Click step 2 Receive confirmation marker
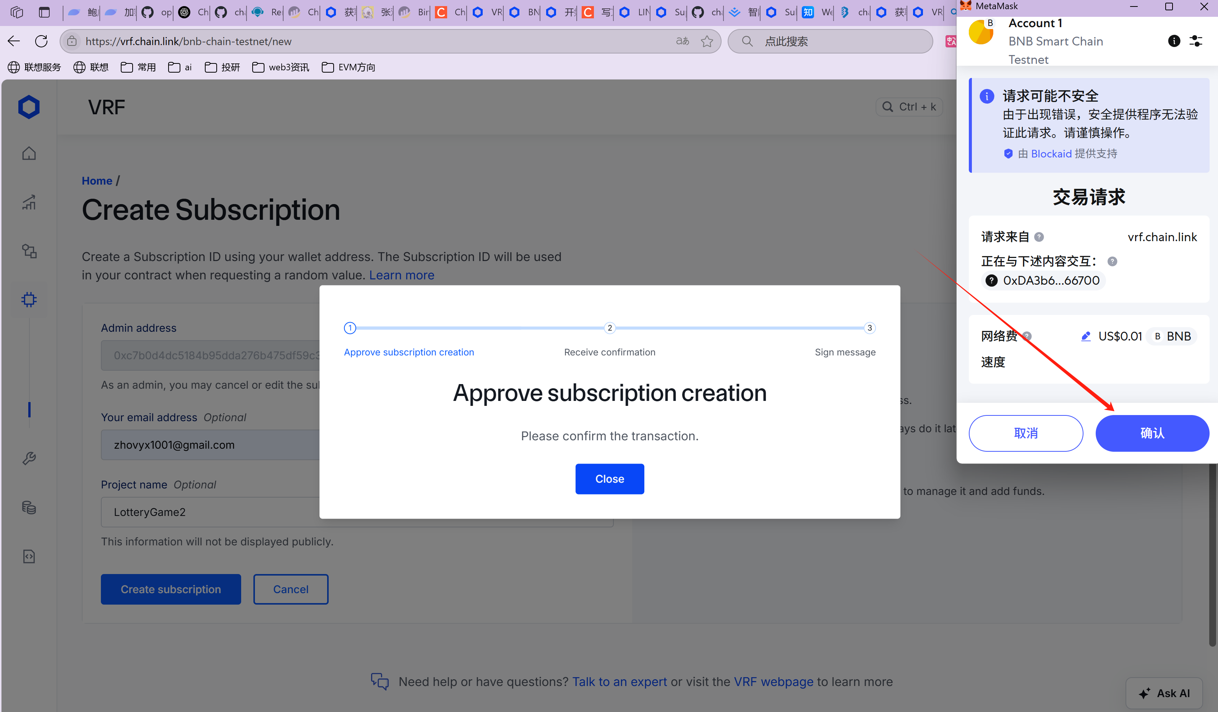The image size is (1218, 712). tap(610, 328)
